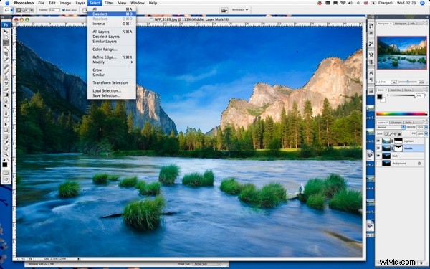Open the layer Opacity arrow
This screenshot has height=269, width=430.
click(426, 127)
